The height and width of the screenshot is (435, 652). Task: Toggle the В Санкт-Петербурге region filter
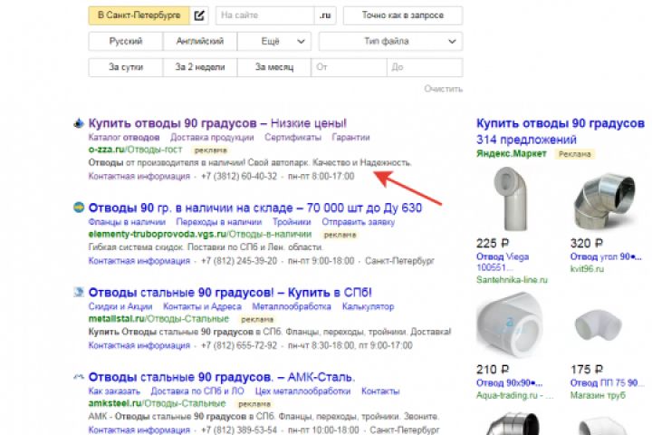pos(139,15)
